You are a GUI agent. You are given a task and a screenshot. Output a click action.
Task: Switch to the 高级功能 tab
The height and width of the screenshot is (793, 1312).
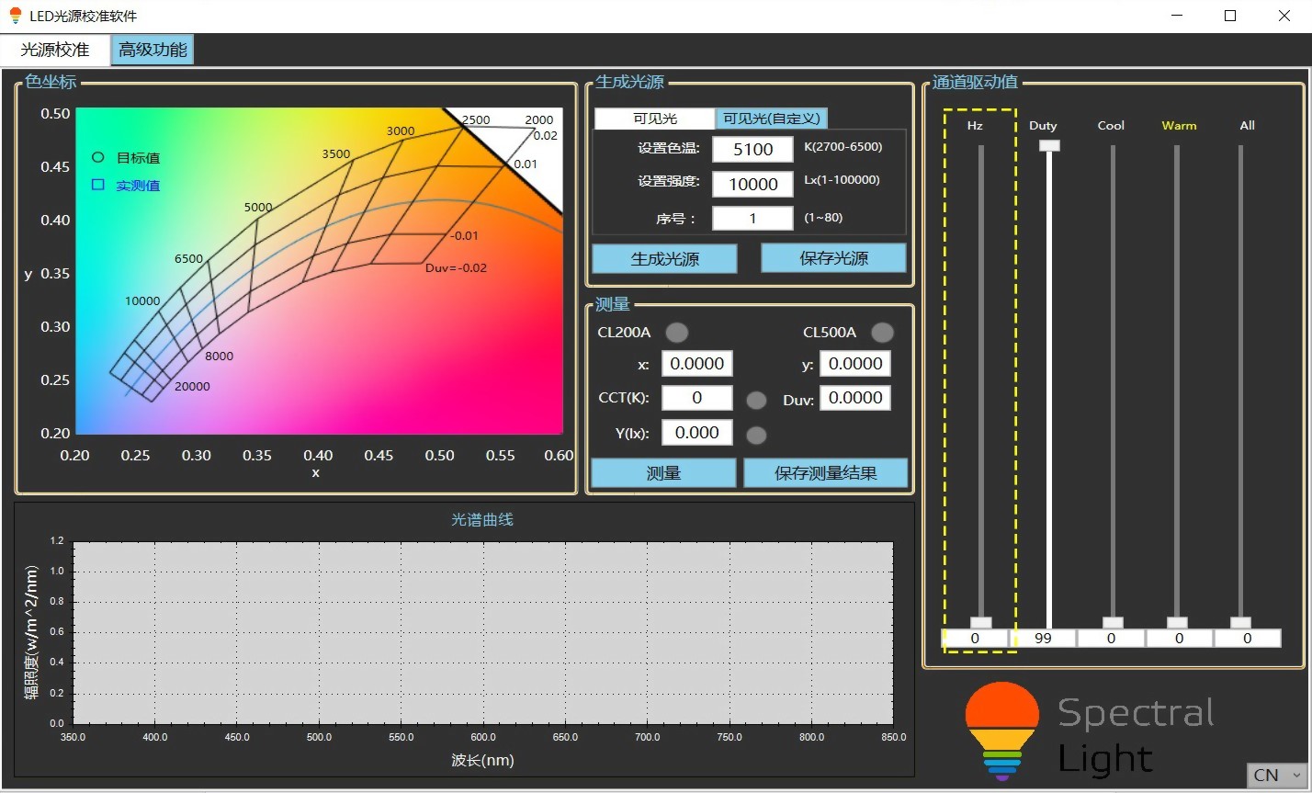click(153, 50)
